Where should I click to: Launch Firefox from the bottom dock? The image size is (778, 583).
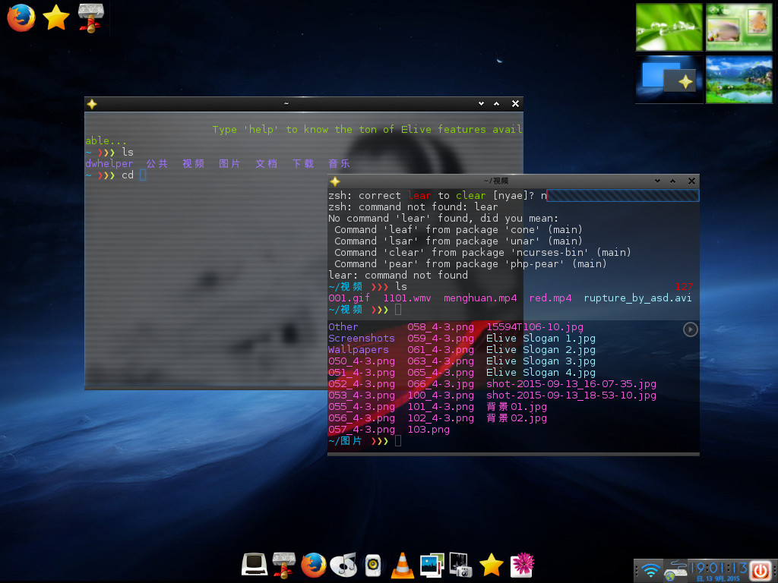pyautogui.click(x=314, y=565)
